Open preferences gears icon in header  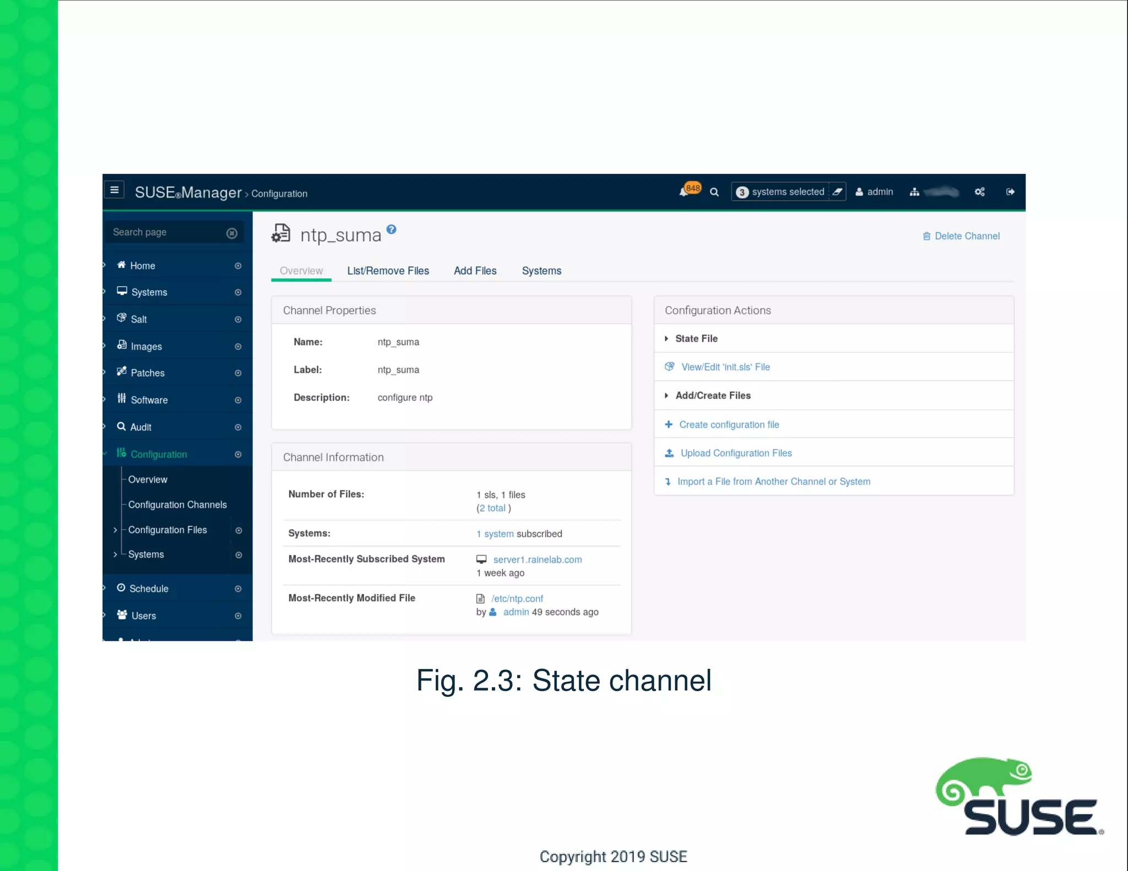[x=979, y=192]
